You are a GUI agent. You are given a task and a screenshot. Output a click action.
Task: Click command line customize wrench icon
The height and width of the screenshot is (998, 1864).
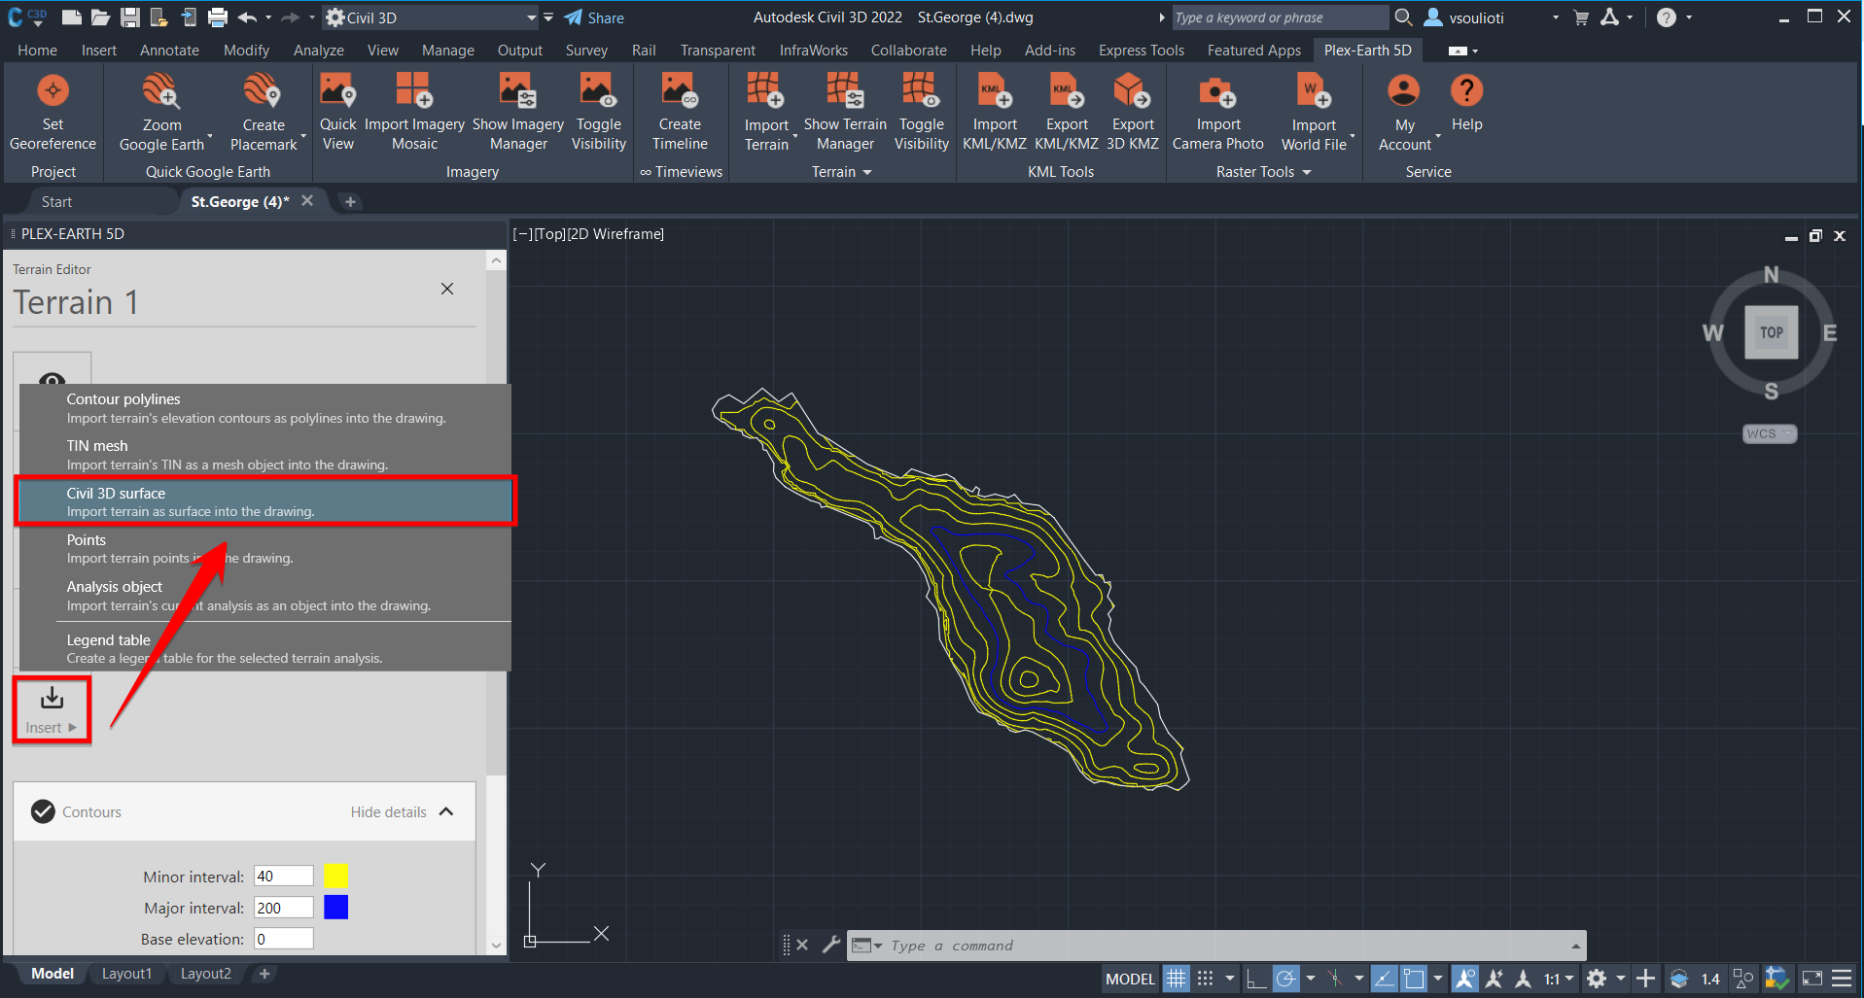[x=831, y=945]
